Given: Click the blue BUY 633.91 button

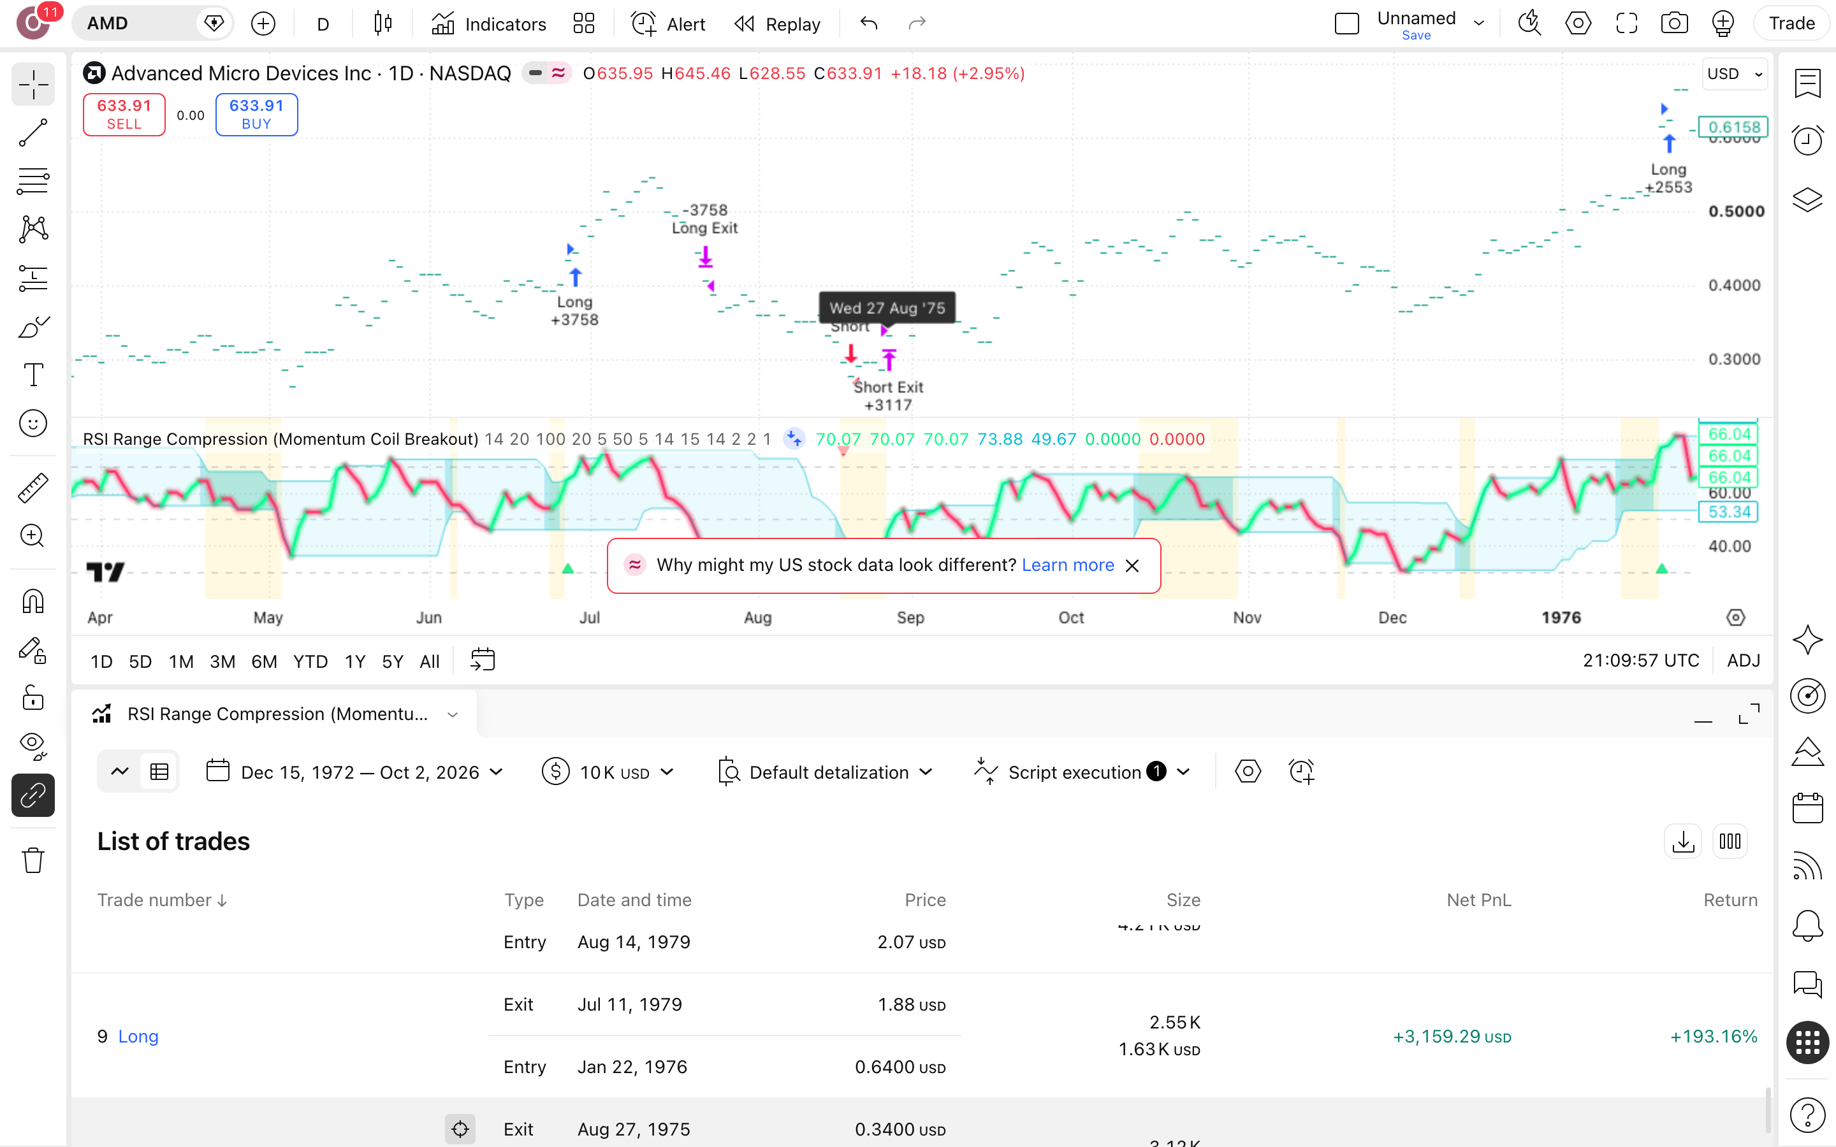Looking at the screenshot, I should point(256,115).
